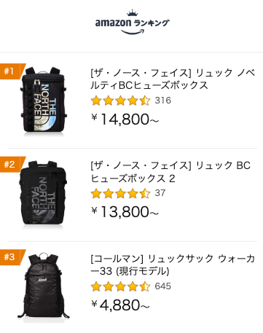Click the crown icon above amazon logo
This screenshot has height=333, width=263.
[x=133, y=12]
